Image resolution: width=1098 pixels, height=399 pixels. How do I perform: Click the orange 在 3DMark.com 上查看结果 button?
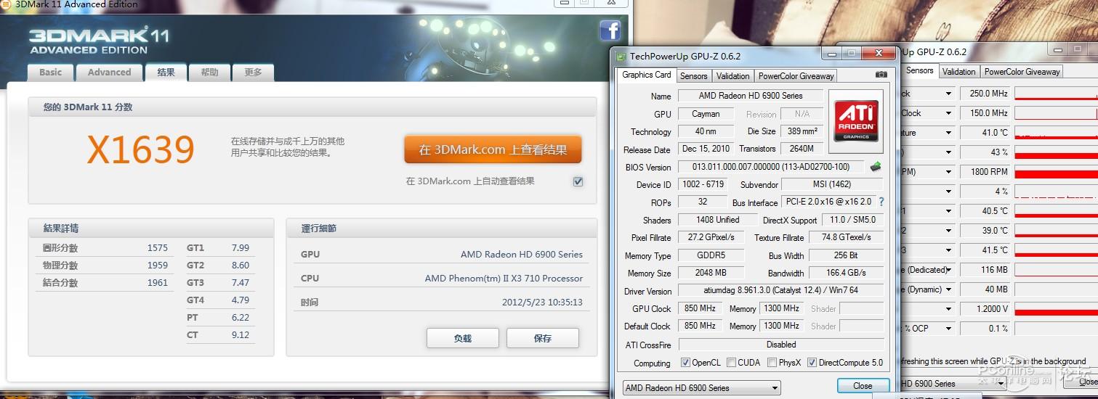click(x=493, y=149)
